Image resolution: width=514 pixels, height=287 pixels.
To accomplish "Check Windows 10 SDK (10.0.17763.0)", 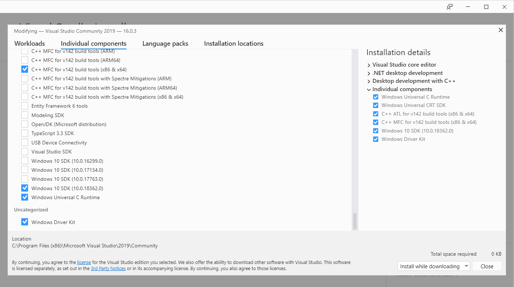I will tap(24, 179).
